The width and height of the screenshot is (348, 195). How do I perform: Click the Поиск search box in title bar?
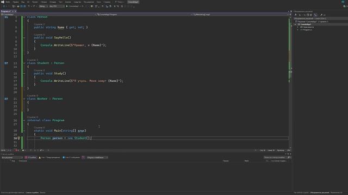click(x=120, y=2)
